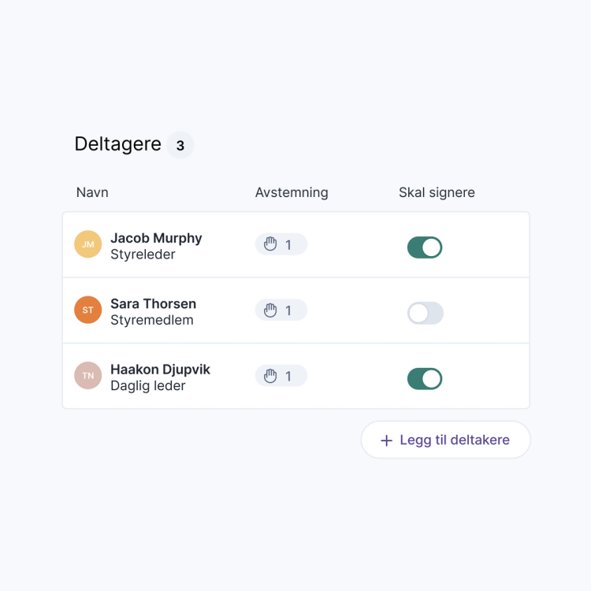Click the Styremedlem role text

[x=151, y=320]
